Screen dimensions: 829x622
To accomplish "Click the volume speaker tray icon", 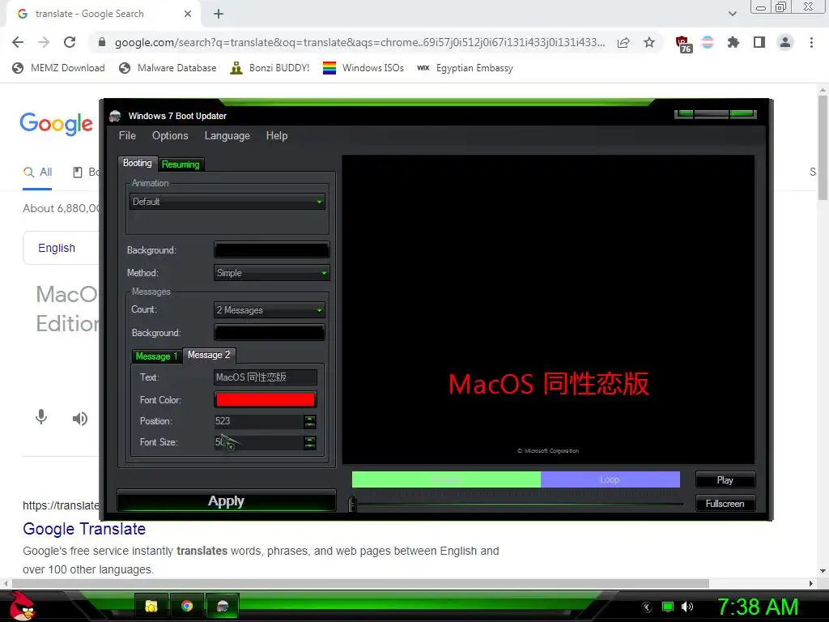I will pyautogui.click(x=687, y=607).
